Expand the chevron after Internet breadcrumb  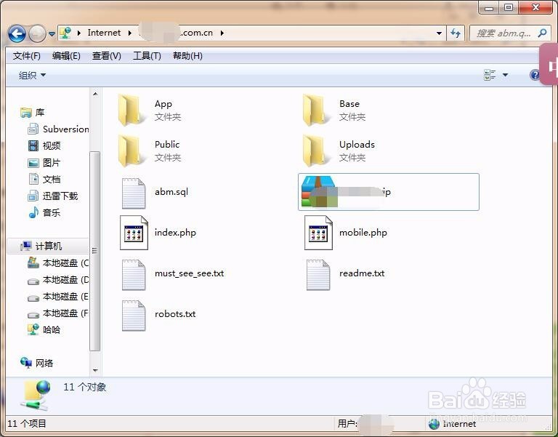click(x=130, y=33)
